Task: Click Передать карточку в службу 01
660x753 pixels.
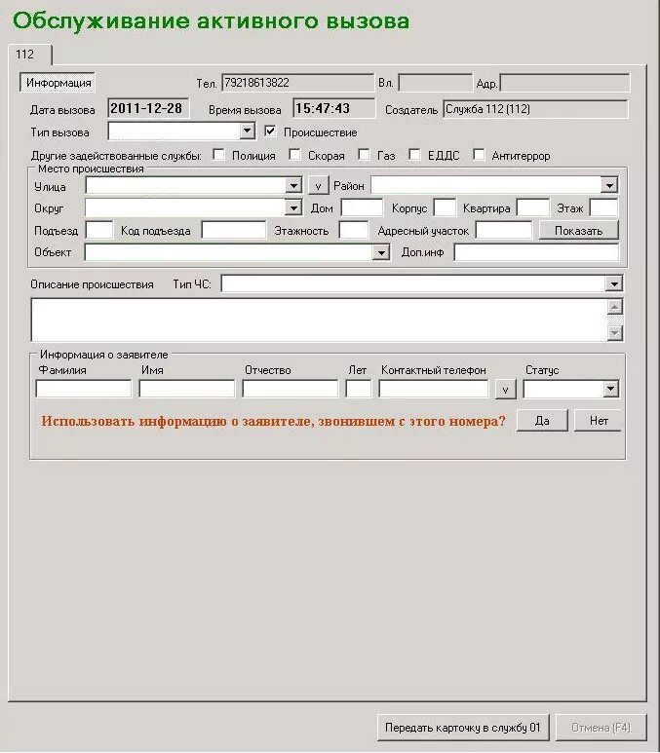Action: click(x=463, y=728)
